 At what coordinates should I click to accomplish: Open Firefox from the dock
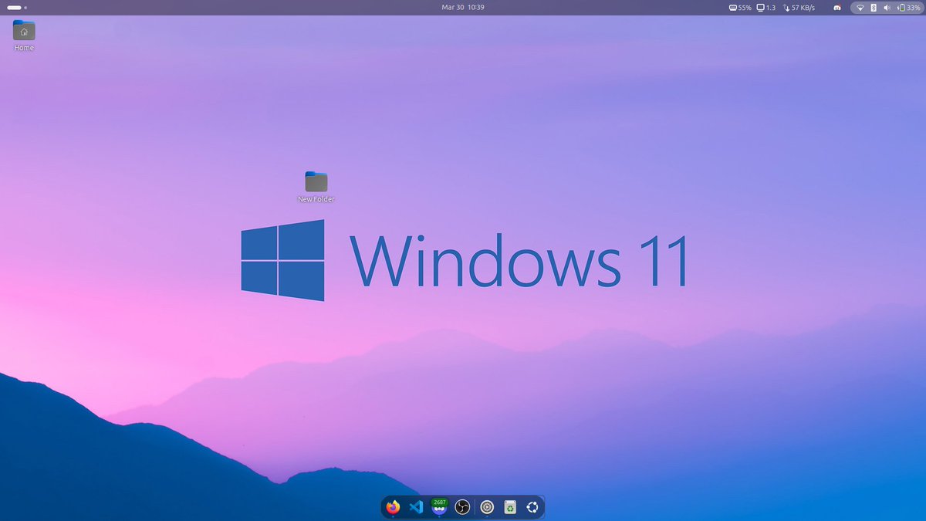tap(394, 507)
